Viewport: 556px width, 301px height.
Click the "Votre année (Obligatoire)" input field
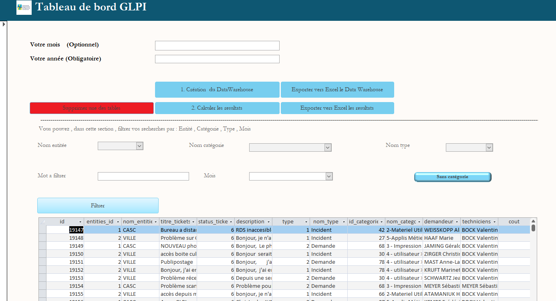pos(217,58)
